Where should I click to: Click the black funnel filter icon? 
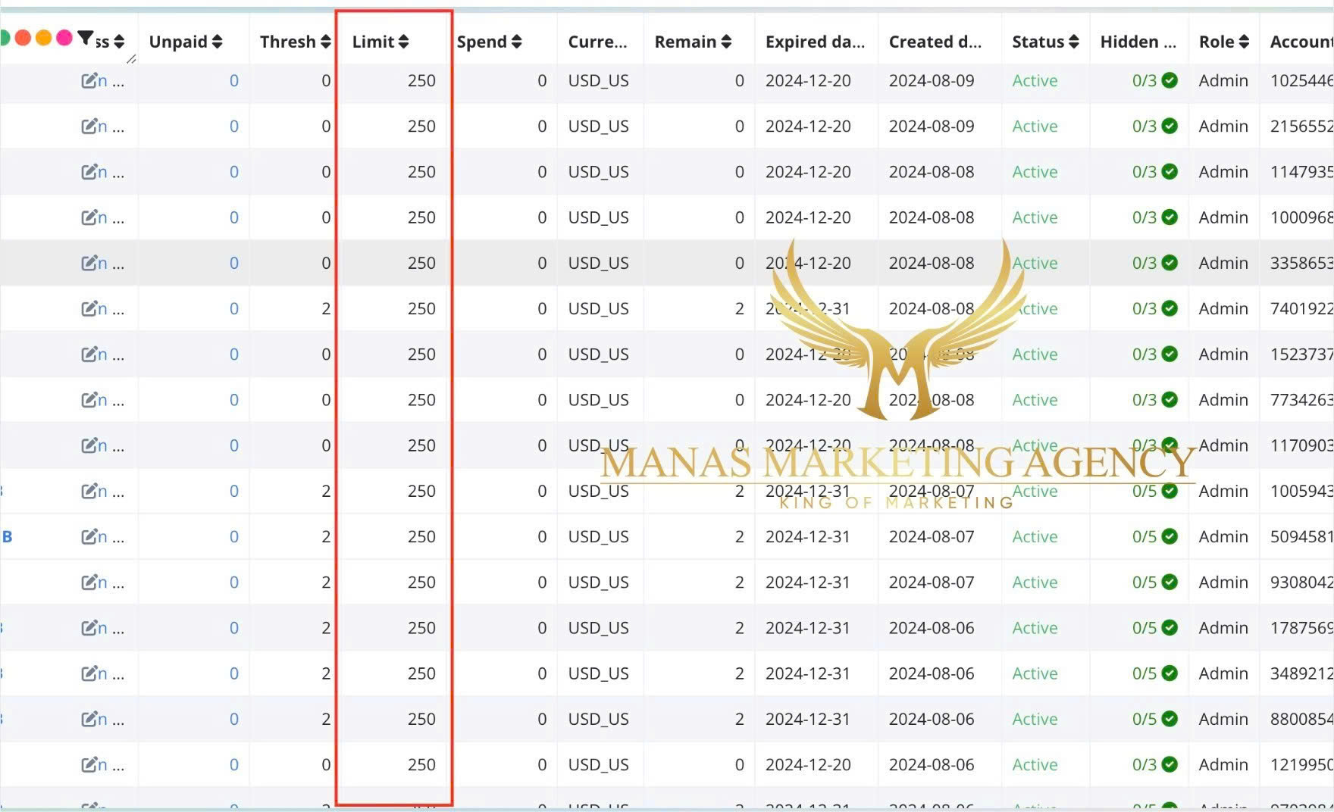pos(85,38)
